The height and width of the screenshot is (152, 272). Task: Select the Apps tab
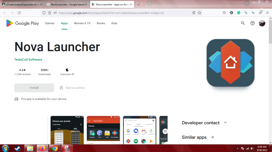point(64,23)
